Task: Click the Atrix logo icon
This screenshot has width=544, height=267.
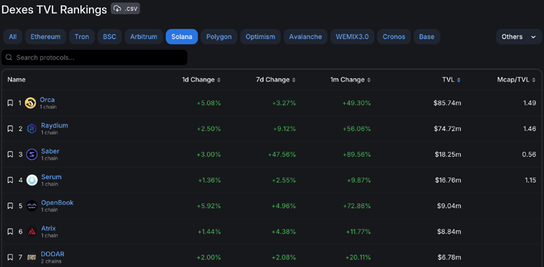Action: point(32,231)
